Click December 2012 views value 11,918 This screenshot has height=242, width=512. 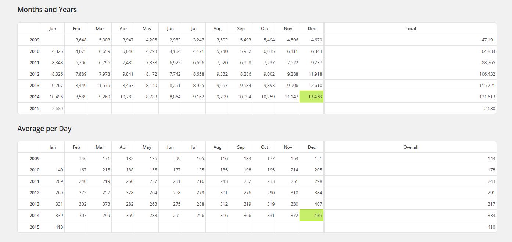(315, 74)
